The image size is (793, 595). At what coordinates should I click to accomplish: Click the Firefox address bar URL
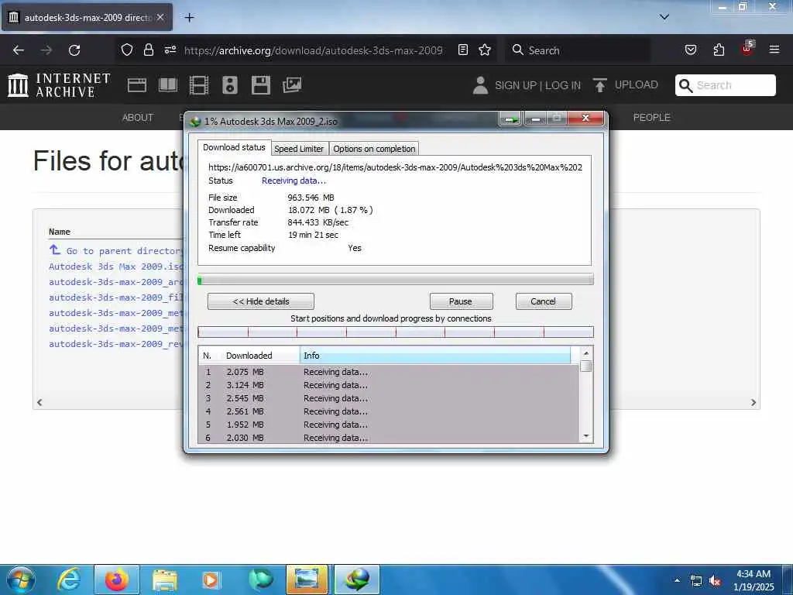pyautogui.click(x=314, y=50)
